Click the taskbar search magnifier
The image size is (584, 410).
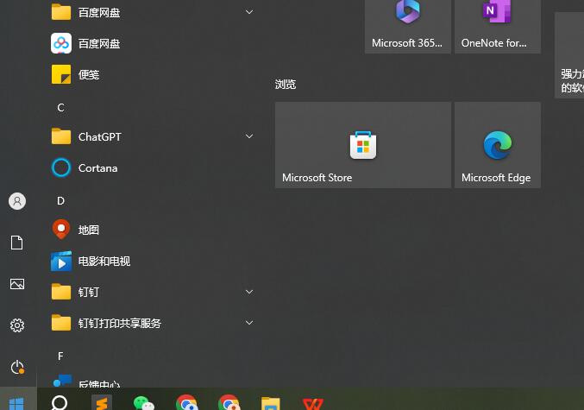coord(60,402)
